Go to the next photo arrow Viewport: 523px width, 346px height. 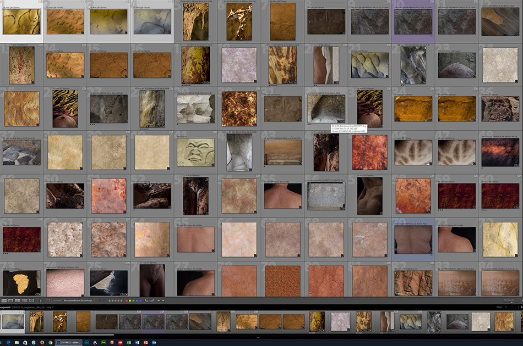click(164, 300)
